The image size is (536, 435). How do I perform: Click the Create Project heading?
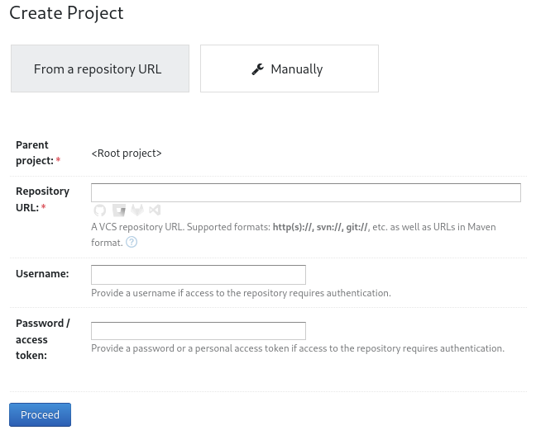pos(66,13)
